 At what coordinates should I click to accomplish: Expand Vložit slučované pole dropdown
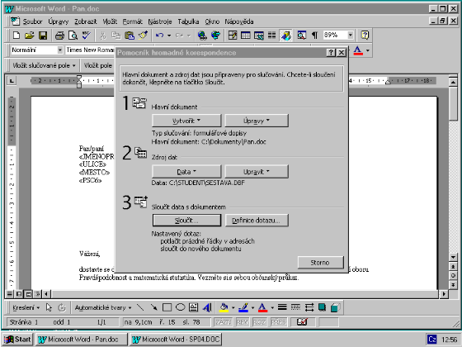[x=44, y=65]
